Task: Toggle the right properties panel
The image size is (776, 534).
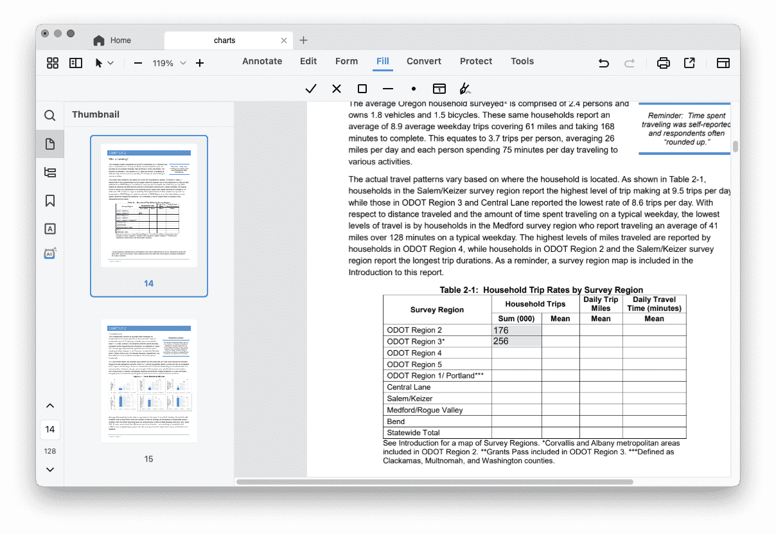Action: pyautogui.click(x=723, y=63)
